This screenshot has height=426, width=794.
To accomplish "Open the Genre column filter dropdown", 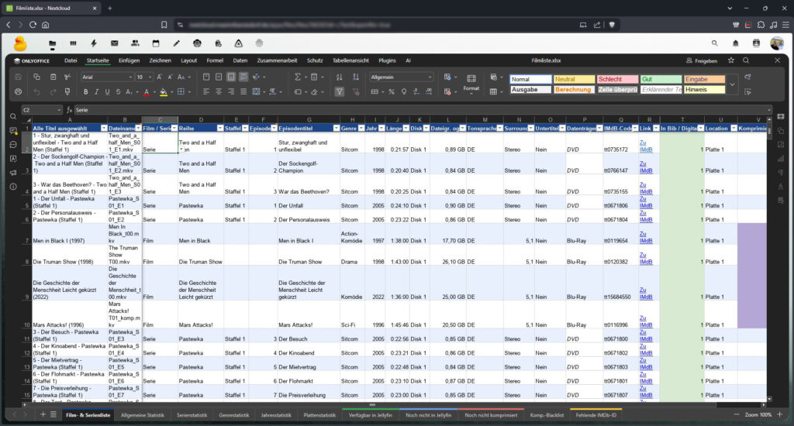I will [x=361, y=128].
